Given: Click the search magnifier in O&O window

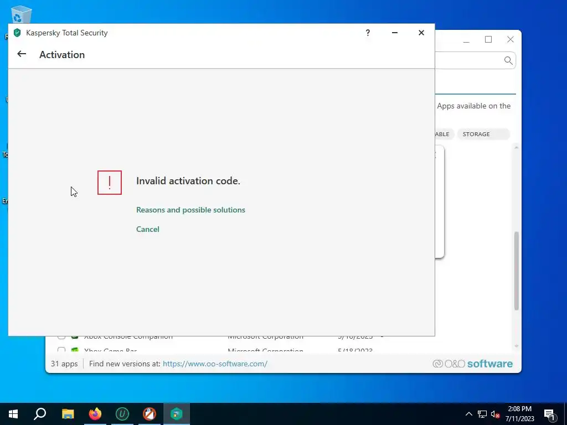Looking at the screenshot, I should 508,60.
